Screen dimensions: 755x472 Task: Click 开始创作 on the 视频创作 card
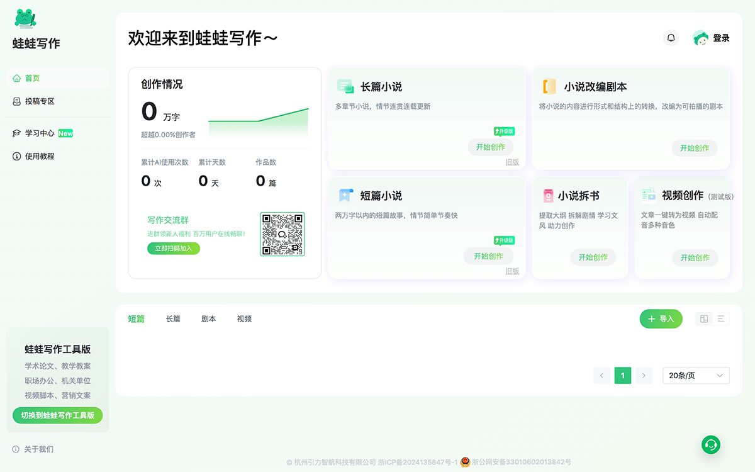click(695, 257)
